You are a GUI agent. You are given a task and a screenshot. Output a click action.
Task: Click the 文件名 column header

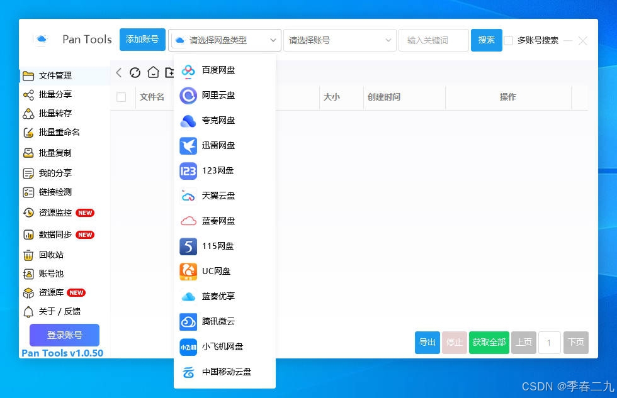152,97
